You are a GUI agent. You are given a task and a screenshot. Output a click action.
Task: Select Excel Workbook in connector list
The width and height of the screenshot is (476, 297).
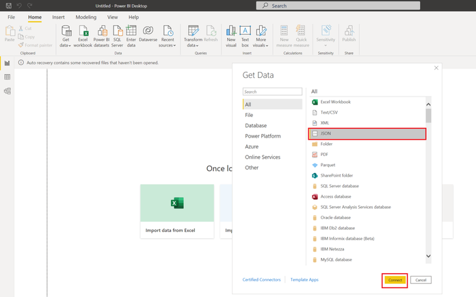point(367,102)
